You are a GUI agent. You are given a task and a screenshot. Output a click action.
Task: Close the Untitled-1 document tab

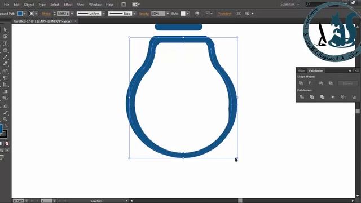(76, 21)
